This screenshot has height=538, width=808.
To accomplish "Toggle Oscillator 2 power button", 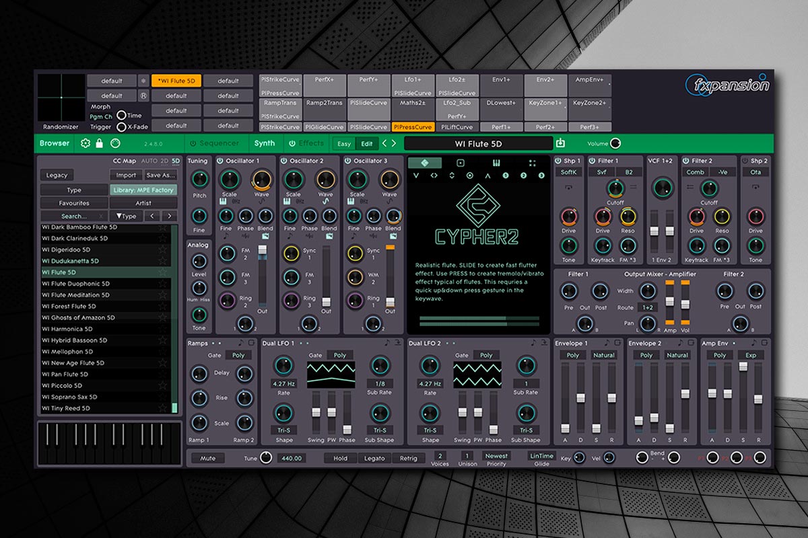I will [x=284, y=161].
